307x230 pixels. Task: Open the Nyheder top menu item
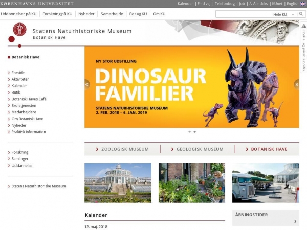pyautogui.click(x=86, y=14)
